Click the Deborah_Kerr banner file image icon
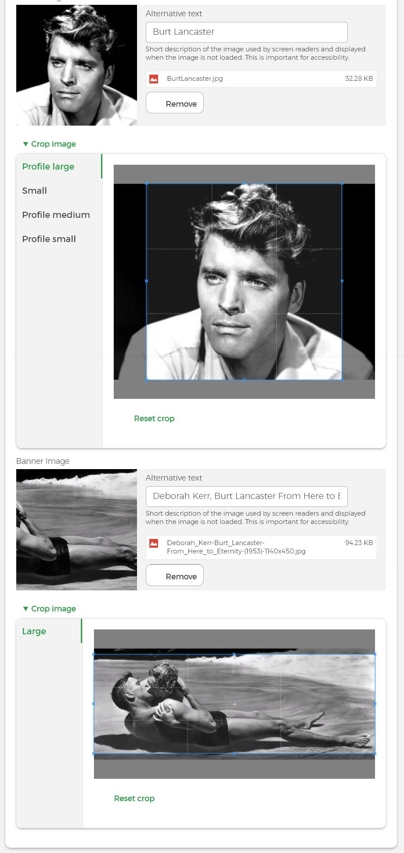Screen dimensions: 404x853 coord(154,543)
